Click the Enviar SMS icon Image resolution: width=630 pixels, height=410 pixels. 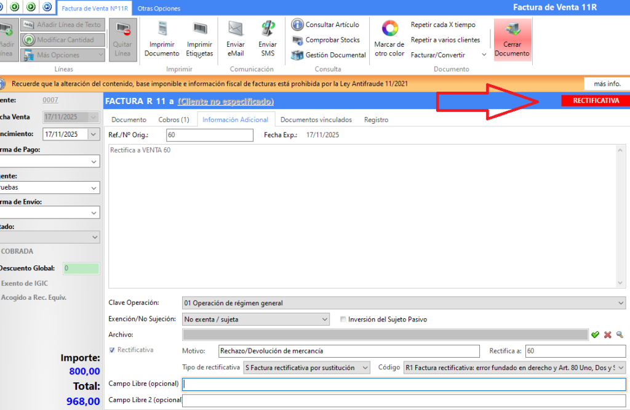coord(268,30)
